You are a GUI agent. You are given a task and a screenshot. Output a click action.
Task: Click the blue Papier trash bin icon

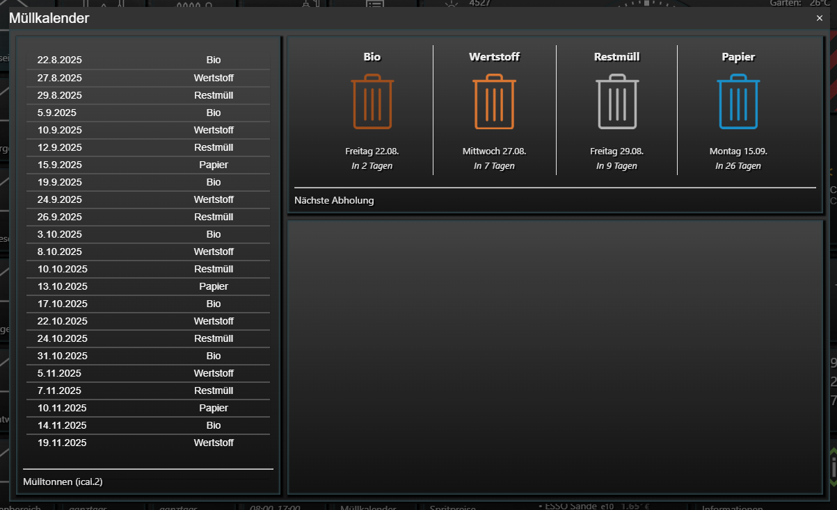click(x=738, y=101)
